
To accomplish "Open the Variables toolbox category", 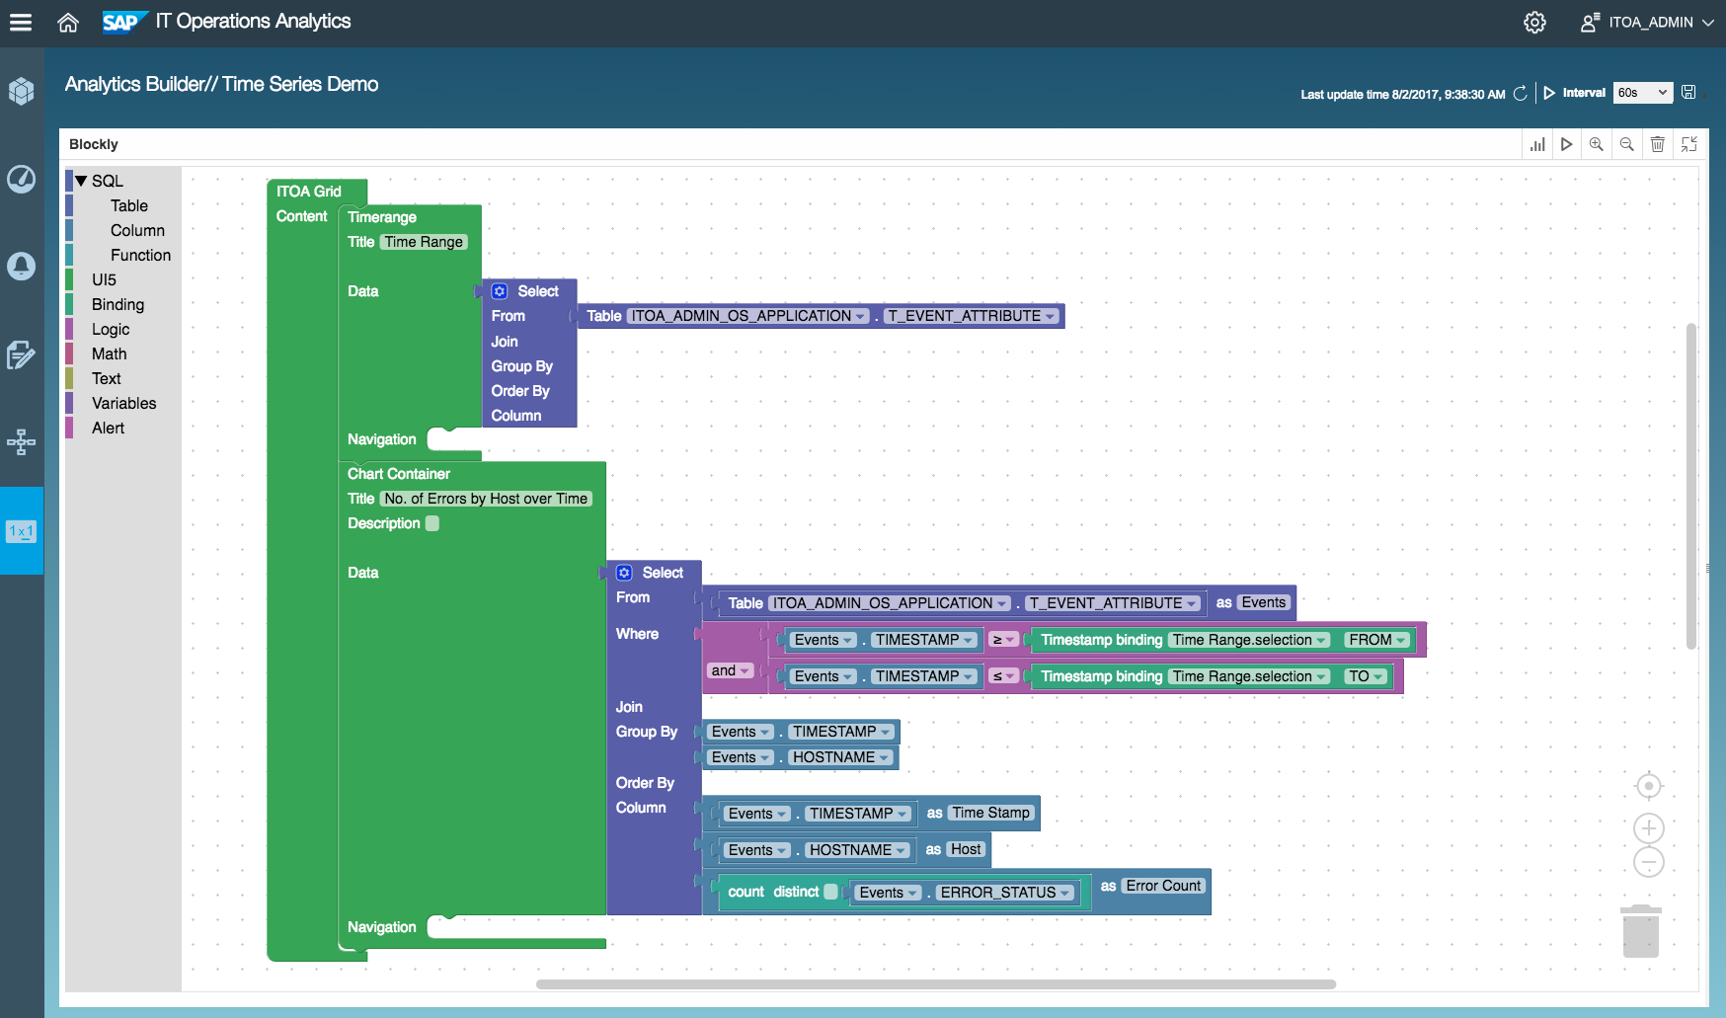I will pos(123,403).
